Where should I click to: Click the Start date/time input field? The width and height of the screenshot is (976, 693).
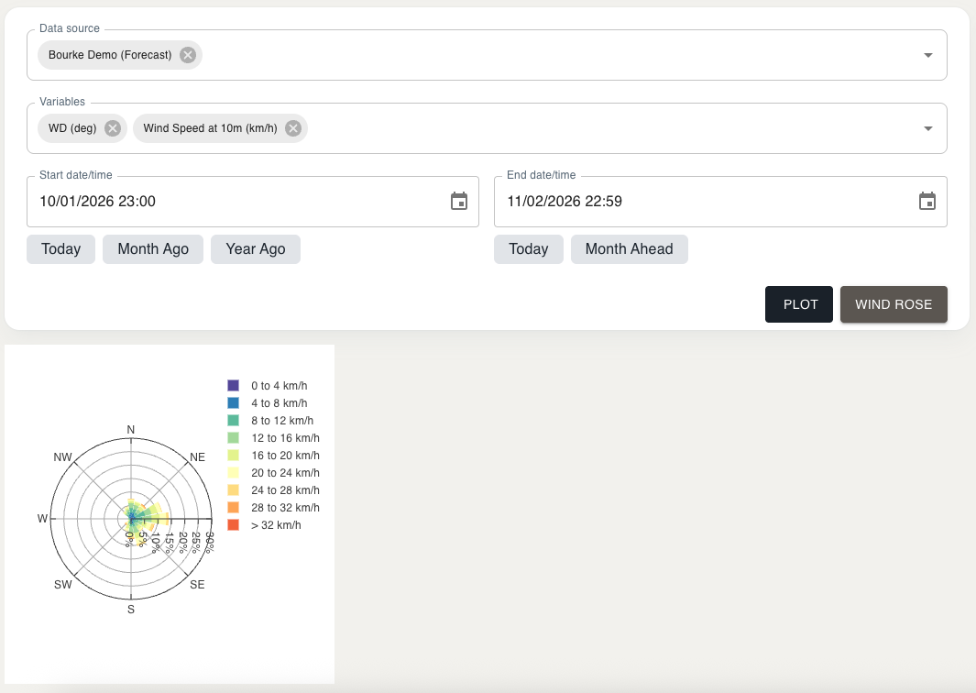point(238,202)
